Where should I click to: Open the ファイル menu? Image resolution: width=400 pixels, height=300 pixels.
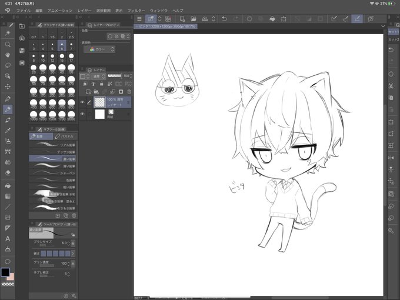(24, 11)
